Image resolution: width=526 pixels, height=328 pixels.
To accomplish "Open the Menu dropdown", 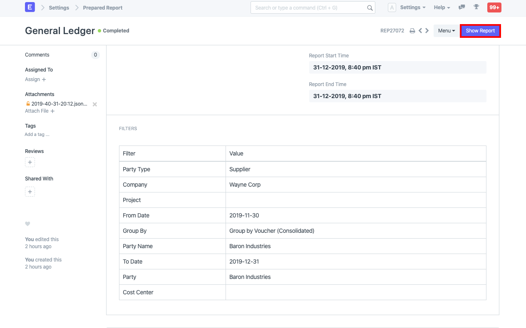I will 446,30.
